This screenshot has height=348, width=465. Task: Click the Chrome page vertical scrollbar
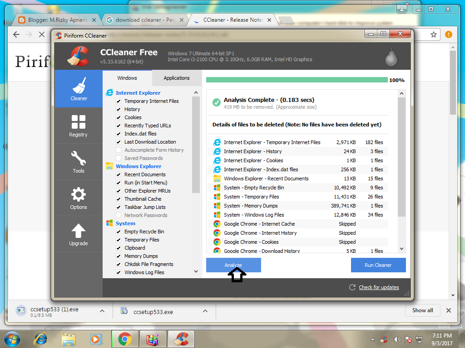(x=453, y=83)
